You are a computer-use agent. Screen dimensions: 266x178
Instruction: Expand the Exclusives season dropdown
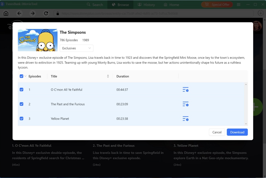(x=76, y=48)
